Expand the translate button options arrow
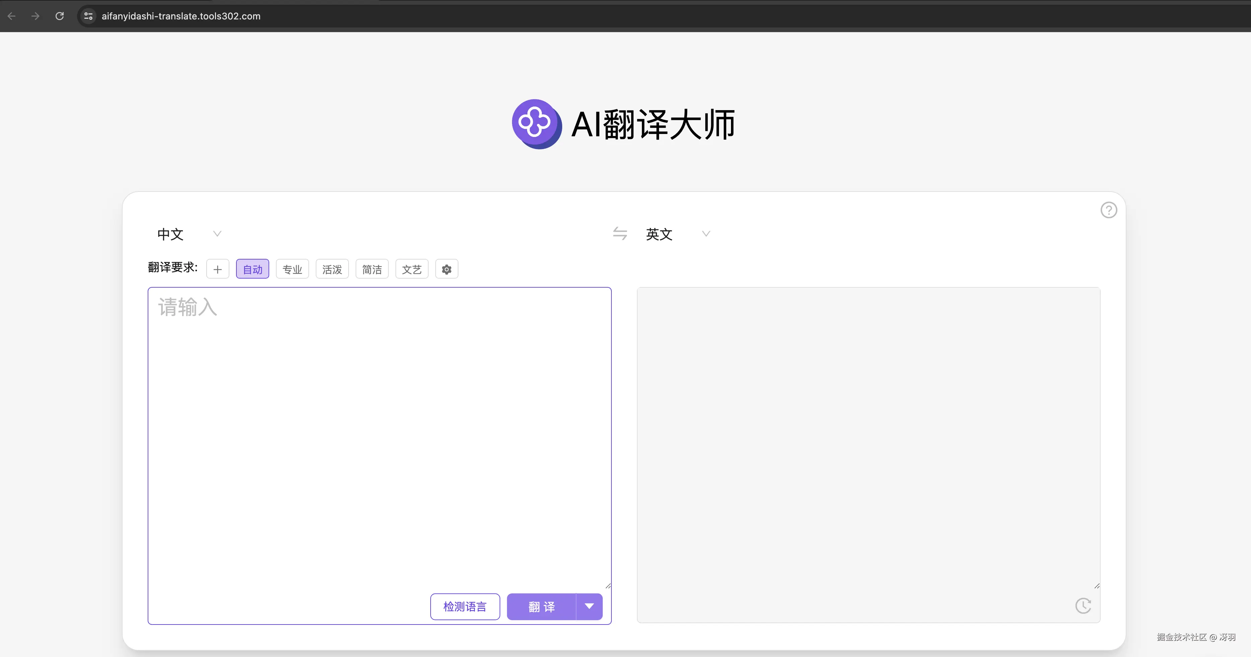 pyautogui.click(x=589, y=606)
